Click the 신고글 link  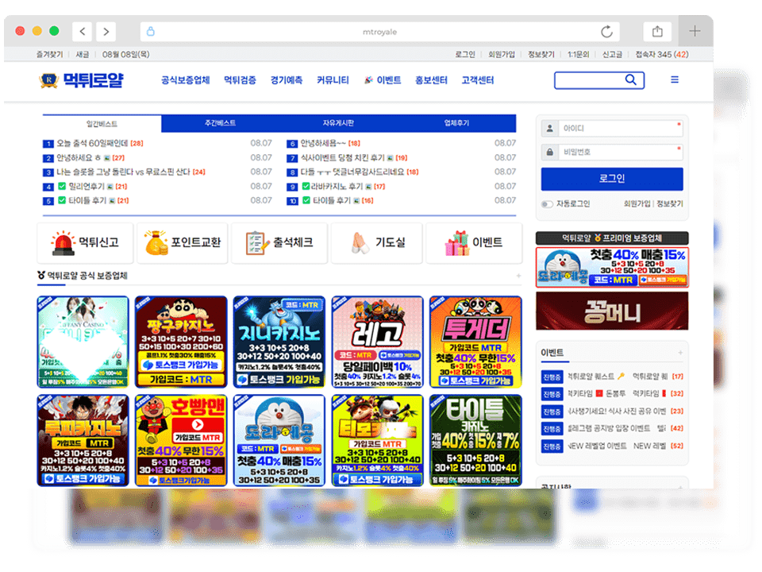pos(612,55)
